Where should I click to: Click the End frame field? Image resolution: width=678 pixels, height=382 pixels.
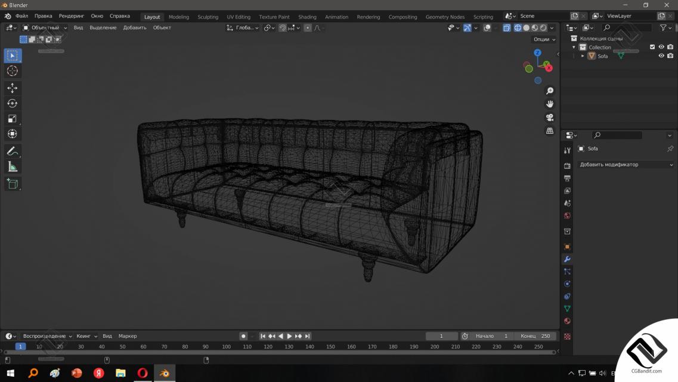535,336
